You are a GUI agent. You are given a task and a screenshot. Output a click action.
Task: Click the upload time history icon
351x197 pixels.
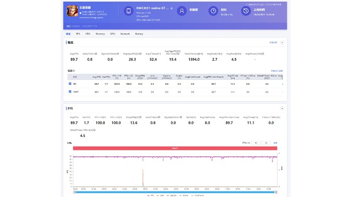[246, 11]
